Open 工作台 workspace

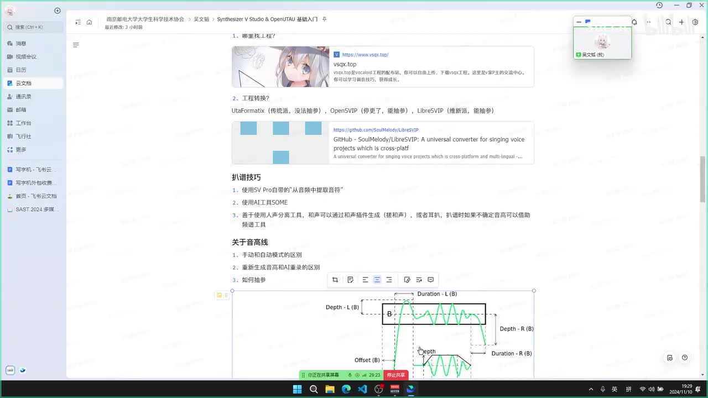coord(32,123)
